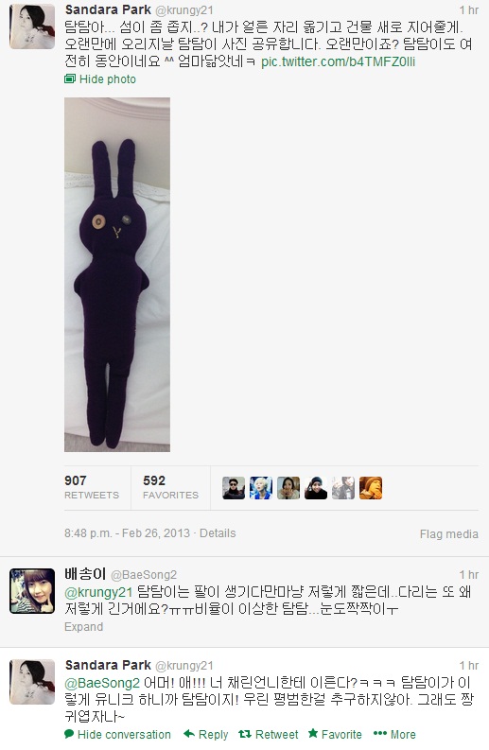The width and height of the screenshot is (489, 750).
Task: View the 592 Favorites list
Action: pyautogui.click(x=170, y=487)
